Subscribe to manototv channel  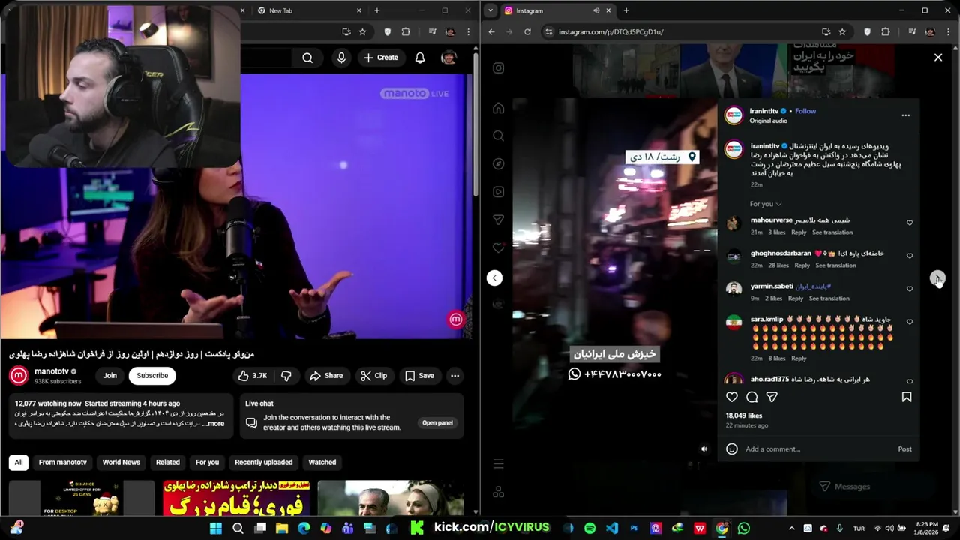152,376
